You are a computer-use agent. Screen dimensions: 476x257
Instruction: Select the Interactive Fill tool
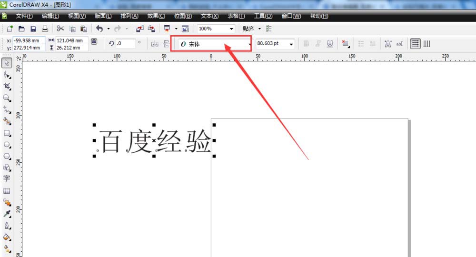[7, 249]
